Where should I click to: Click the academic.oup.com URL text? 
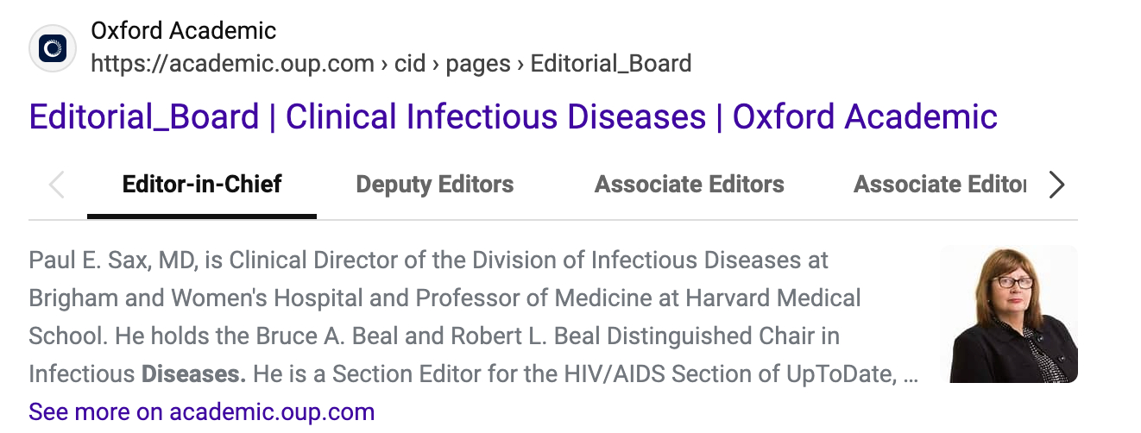232,64
